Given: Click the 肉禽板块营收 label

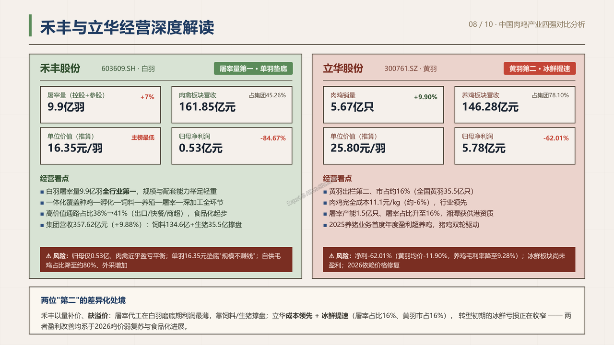Looking at the screenshot, I should [198, 95].
